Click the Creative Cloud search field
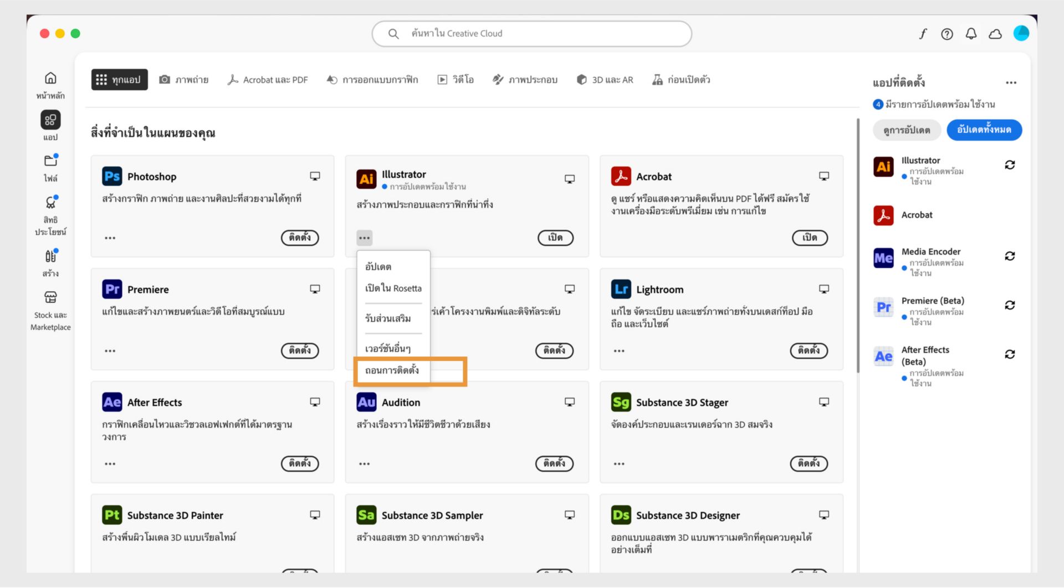The width and height of the screenshot is (1064, 588). (x=532, y=34)
